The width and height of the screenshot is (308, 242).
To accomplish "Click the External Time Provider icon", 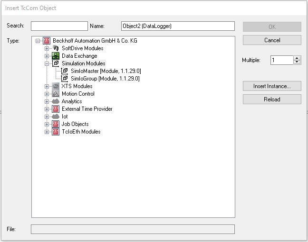I will tap(56, 109).
